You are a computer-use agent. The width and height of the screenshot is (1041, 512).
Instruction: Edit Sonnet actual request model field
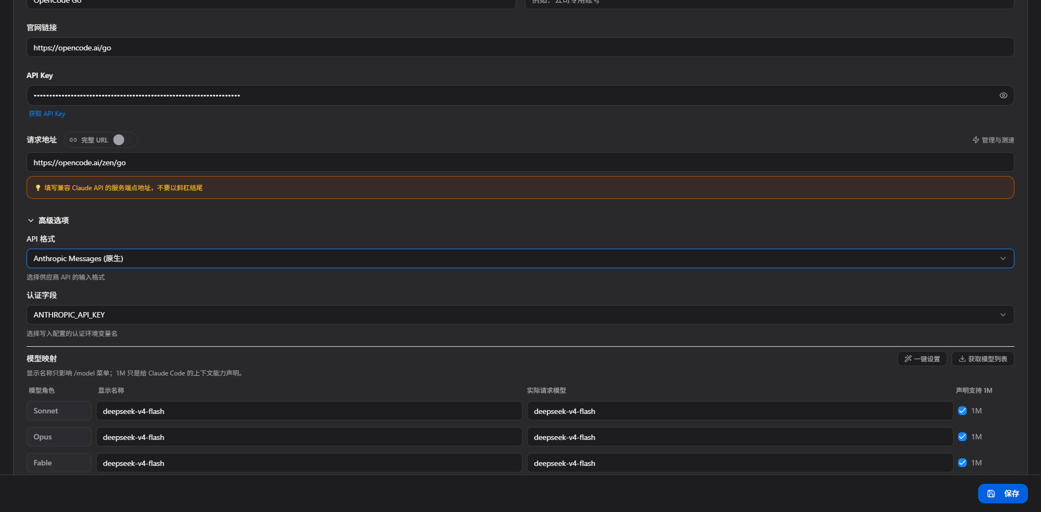tap(740, 411)
